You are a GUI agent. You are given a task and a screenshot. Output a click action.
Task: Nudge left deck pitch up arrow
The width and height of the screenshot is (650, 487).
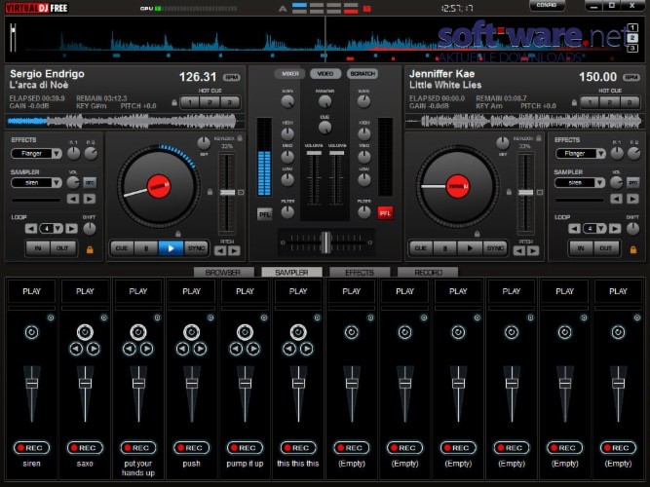234,250
